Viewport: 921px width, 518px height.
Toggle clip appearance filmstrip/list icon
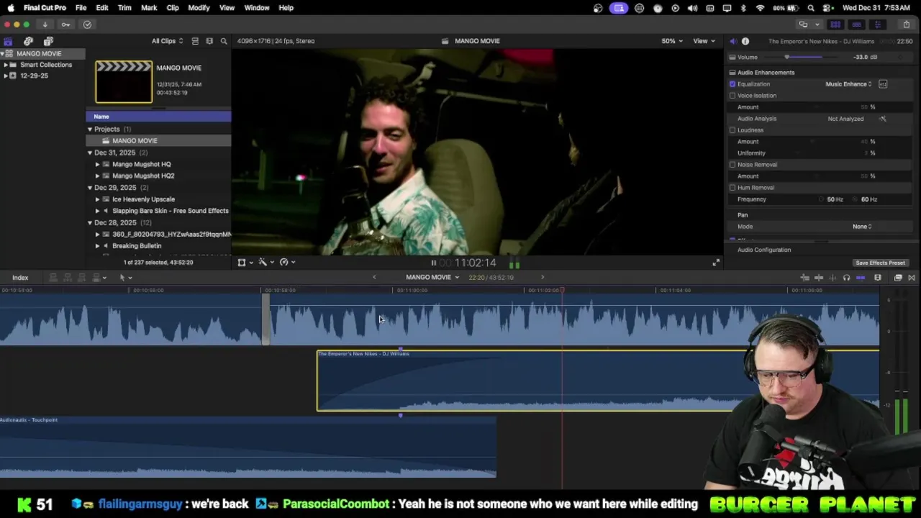[195, 41]
